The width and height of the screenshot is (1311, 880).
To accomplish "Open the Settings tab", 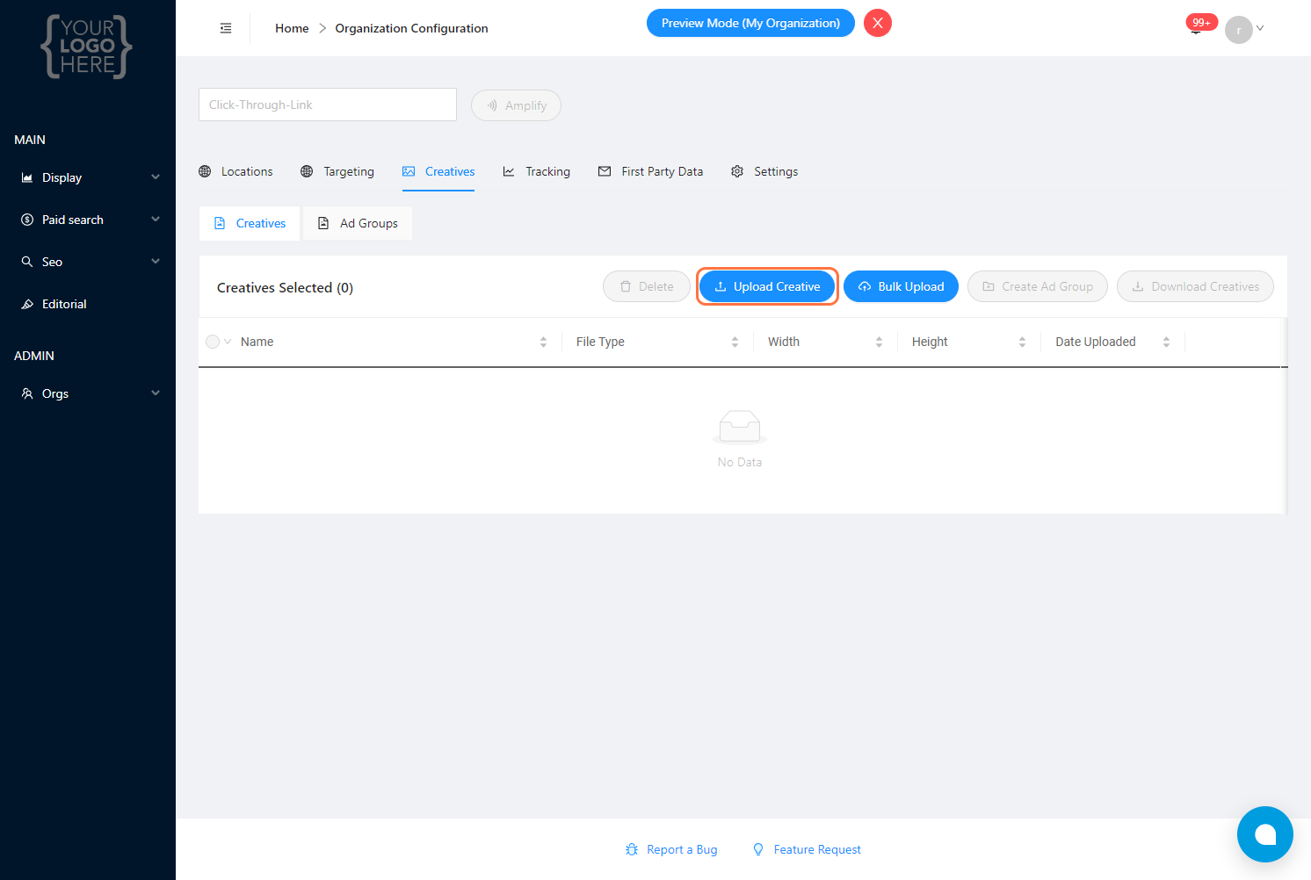I will point(764,171).
